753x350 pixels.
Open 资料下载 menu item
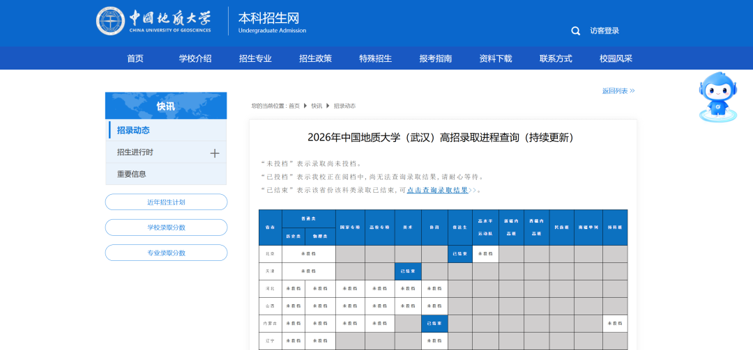(x=496, y=58)
